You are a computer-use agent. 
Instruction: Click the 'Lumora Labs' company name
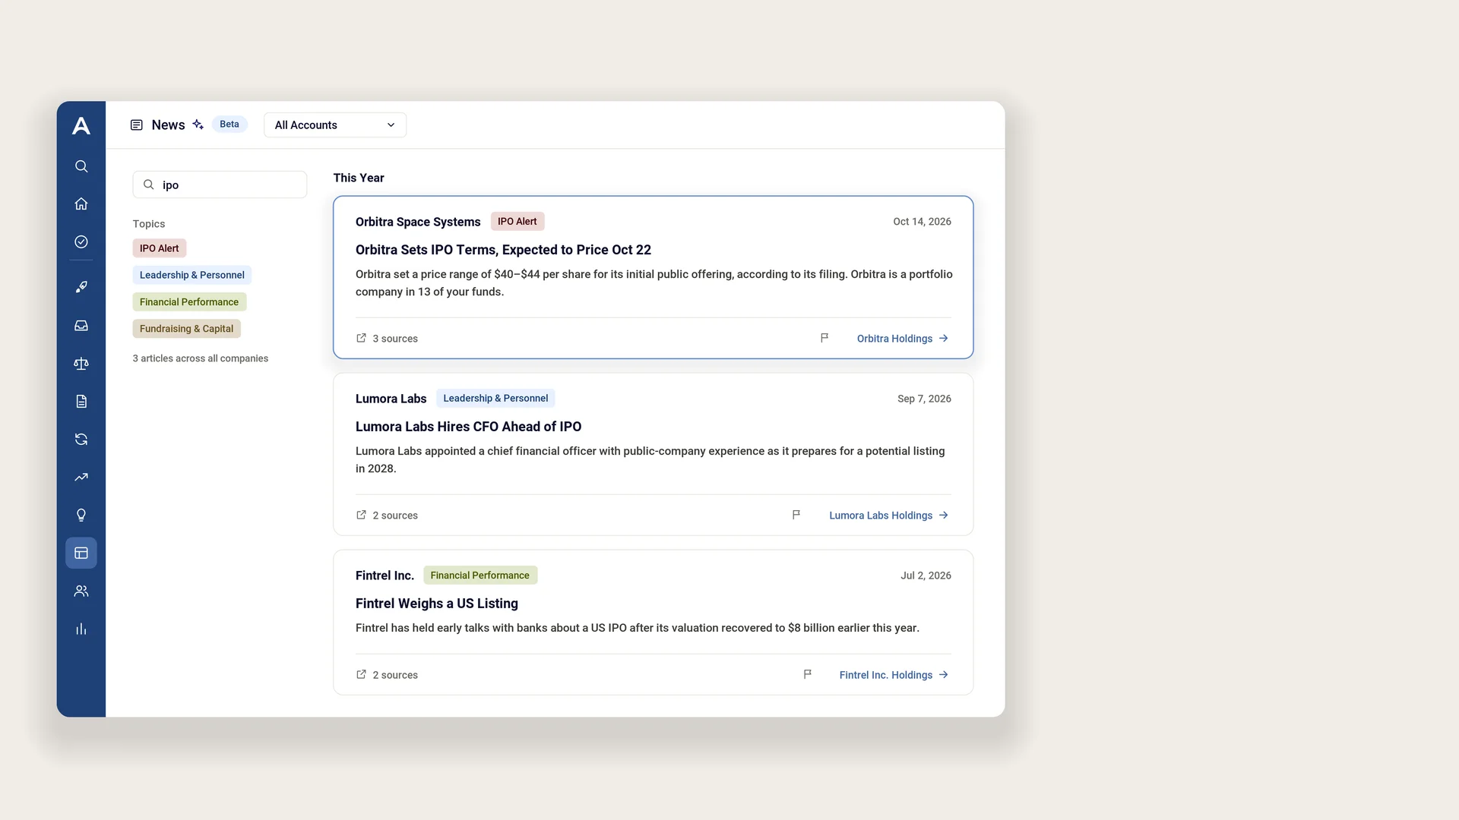(391, 399)
